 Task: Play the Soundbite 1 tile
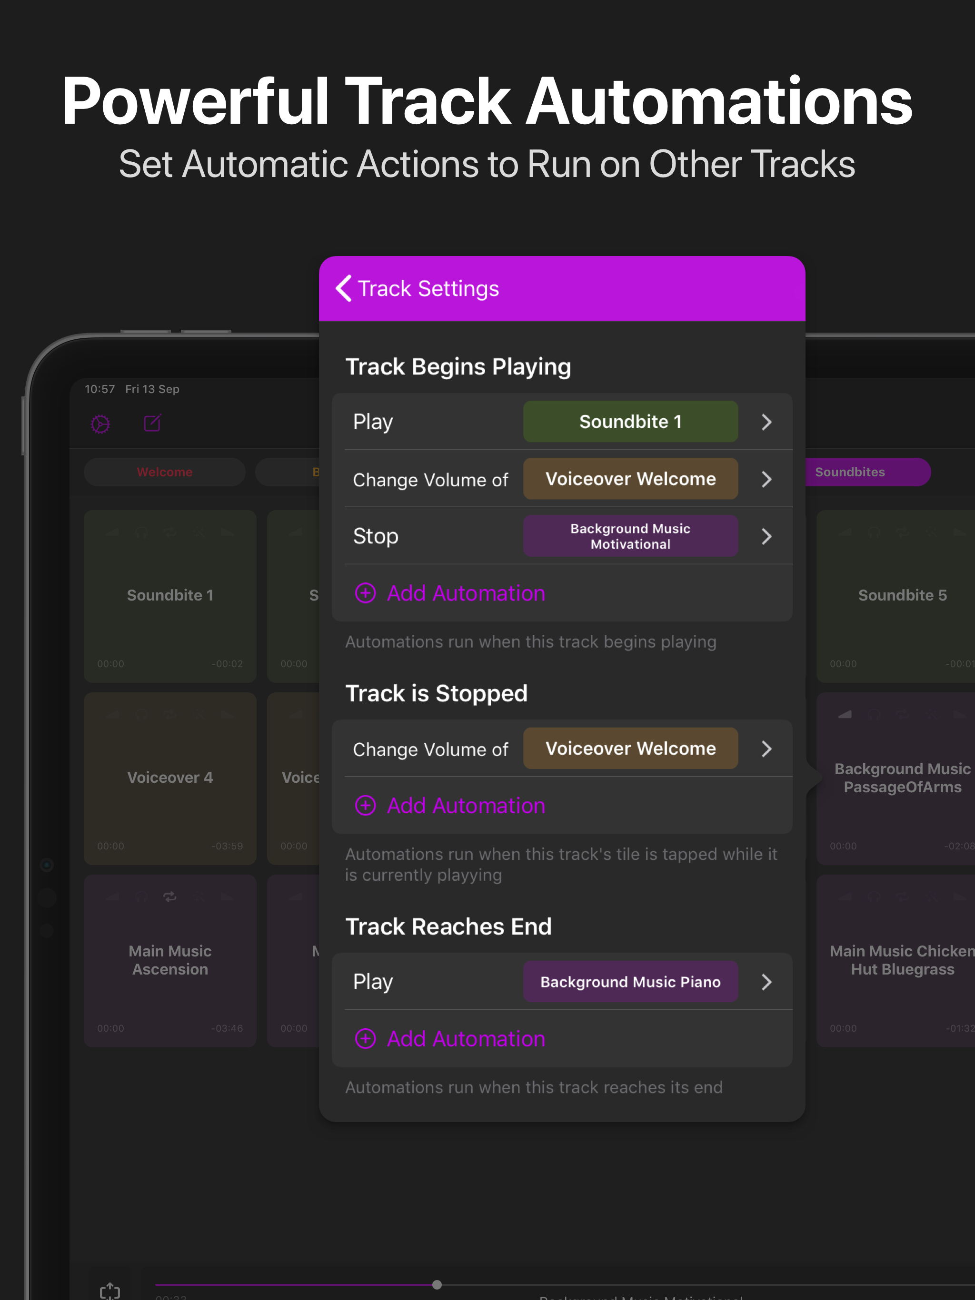(170, 596)
